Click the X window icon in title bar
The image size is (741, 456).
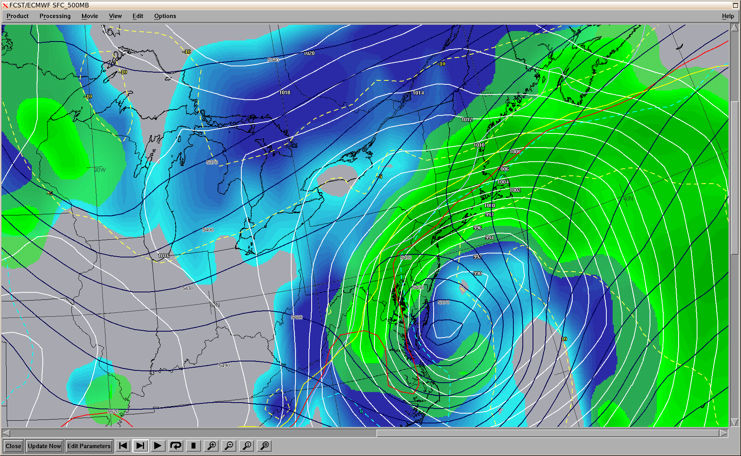[x=5, y=5]
